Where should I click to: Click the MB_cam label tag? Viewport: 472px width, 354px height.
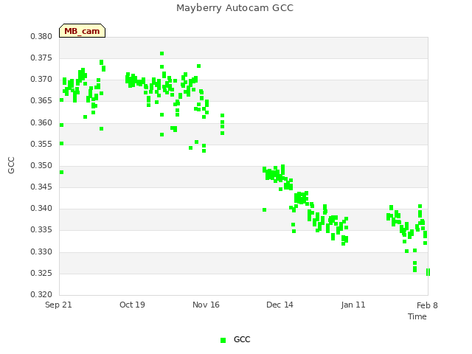coord(82,31)
